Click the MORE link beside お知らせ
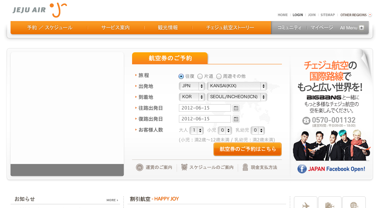This screenshot has width=377, height=208. [112, 200]
